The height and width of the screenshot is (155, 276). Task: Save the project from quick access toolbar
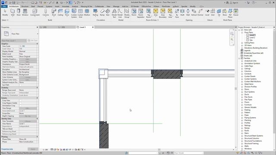[x=14, y=3]
